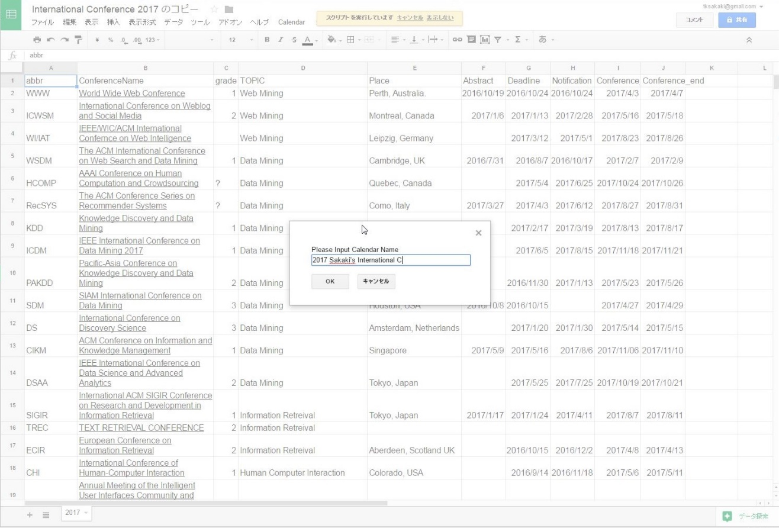Open the all sheets list icon

tap(46, 514)
